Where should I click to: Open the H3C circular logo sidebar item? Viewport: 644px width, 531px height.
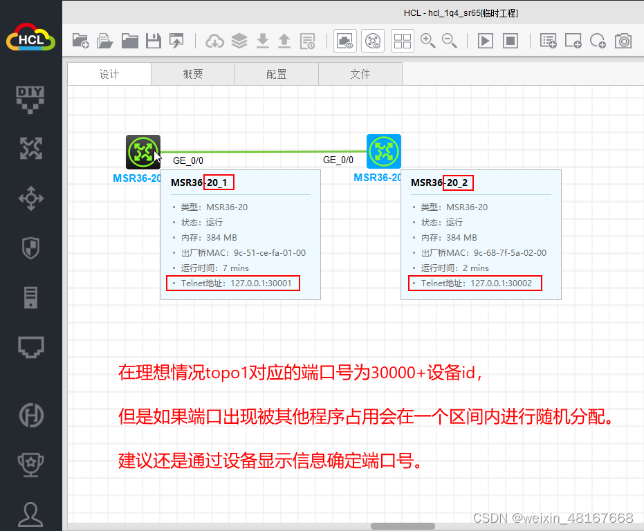point(31,416)
